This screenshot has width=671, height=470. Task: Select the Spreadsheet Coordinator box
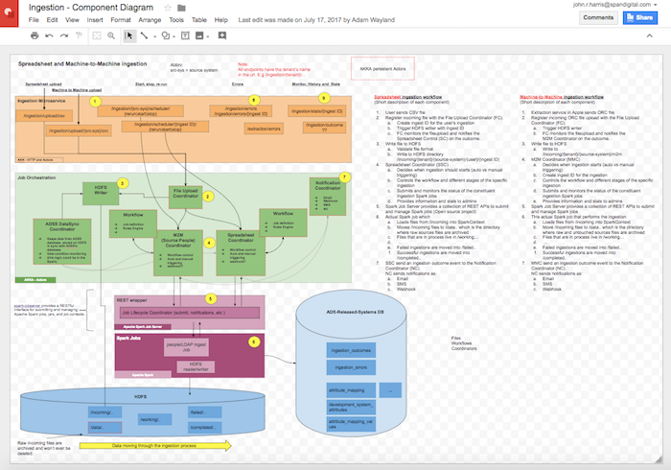coord(241,253)
